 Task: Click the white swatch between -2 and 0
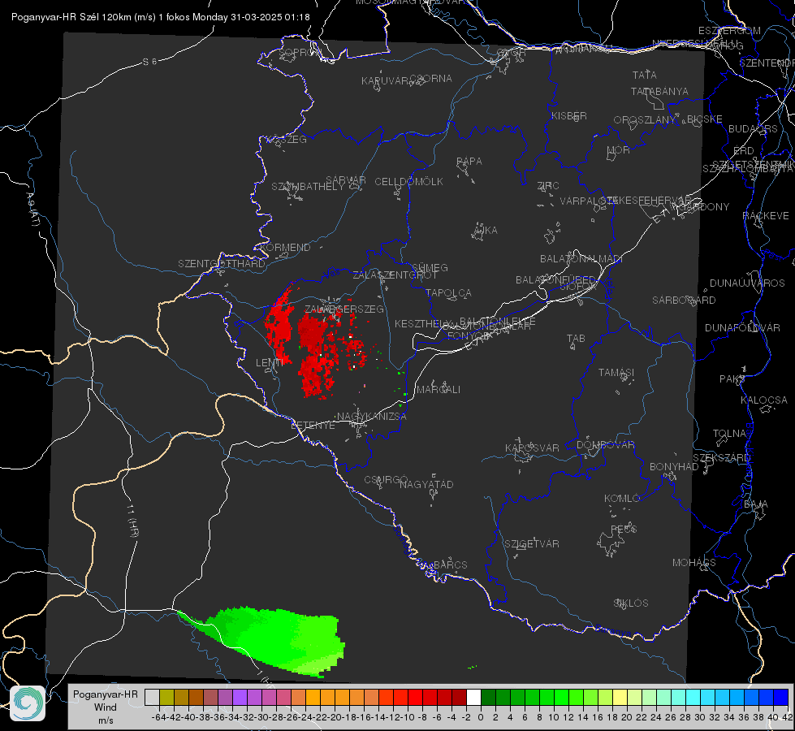pos(473,697)
